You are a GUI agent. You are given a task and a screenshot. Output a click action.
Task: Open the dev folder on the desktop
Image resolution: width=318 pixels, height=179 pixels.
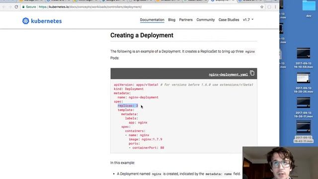[x=309, y=8]
